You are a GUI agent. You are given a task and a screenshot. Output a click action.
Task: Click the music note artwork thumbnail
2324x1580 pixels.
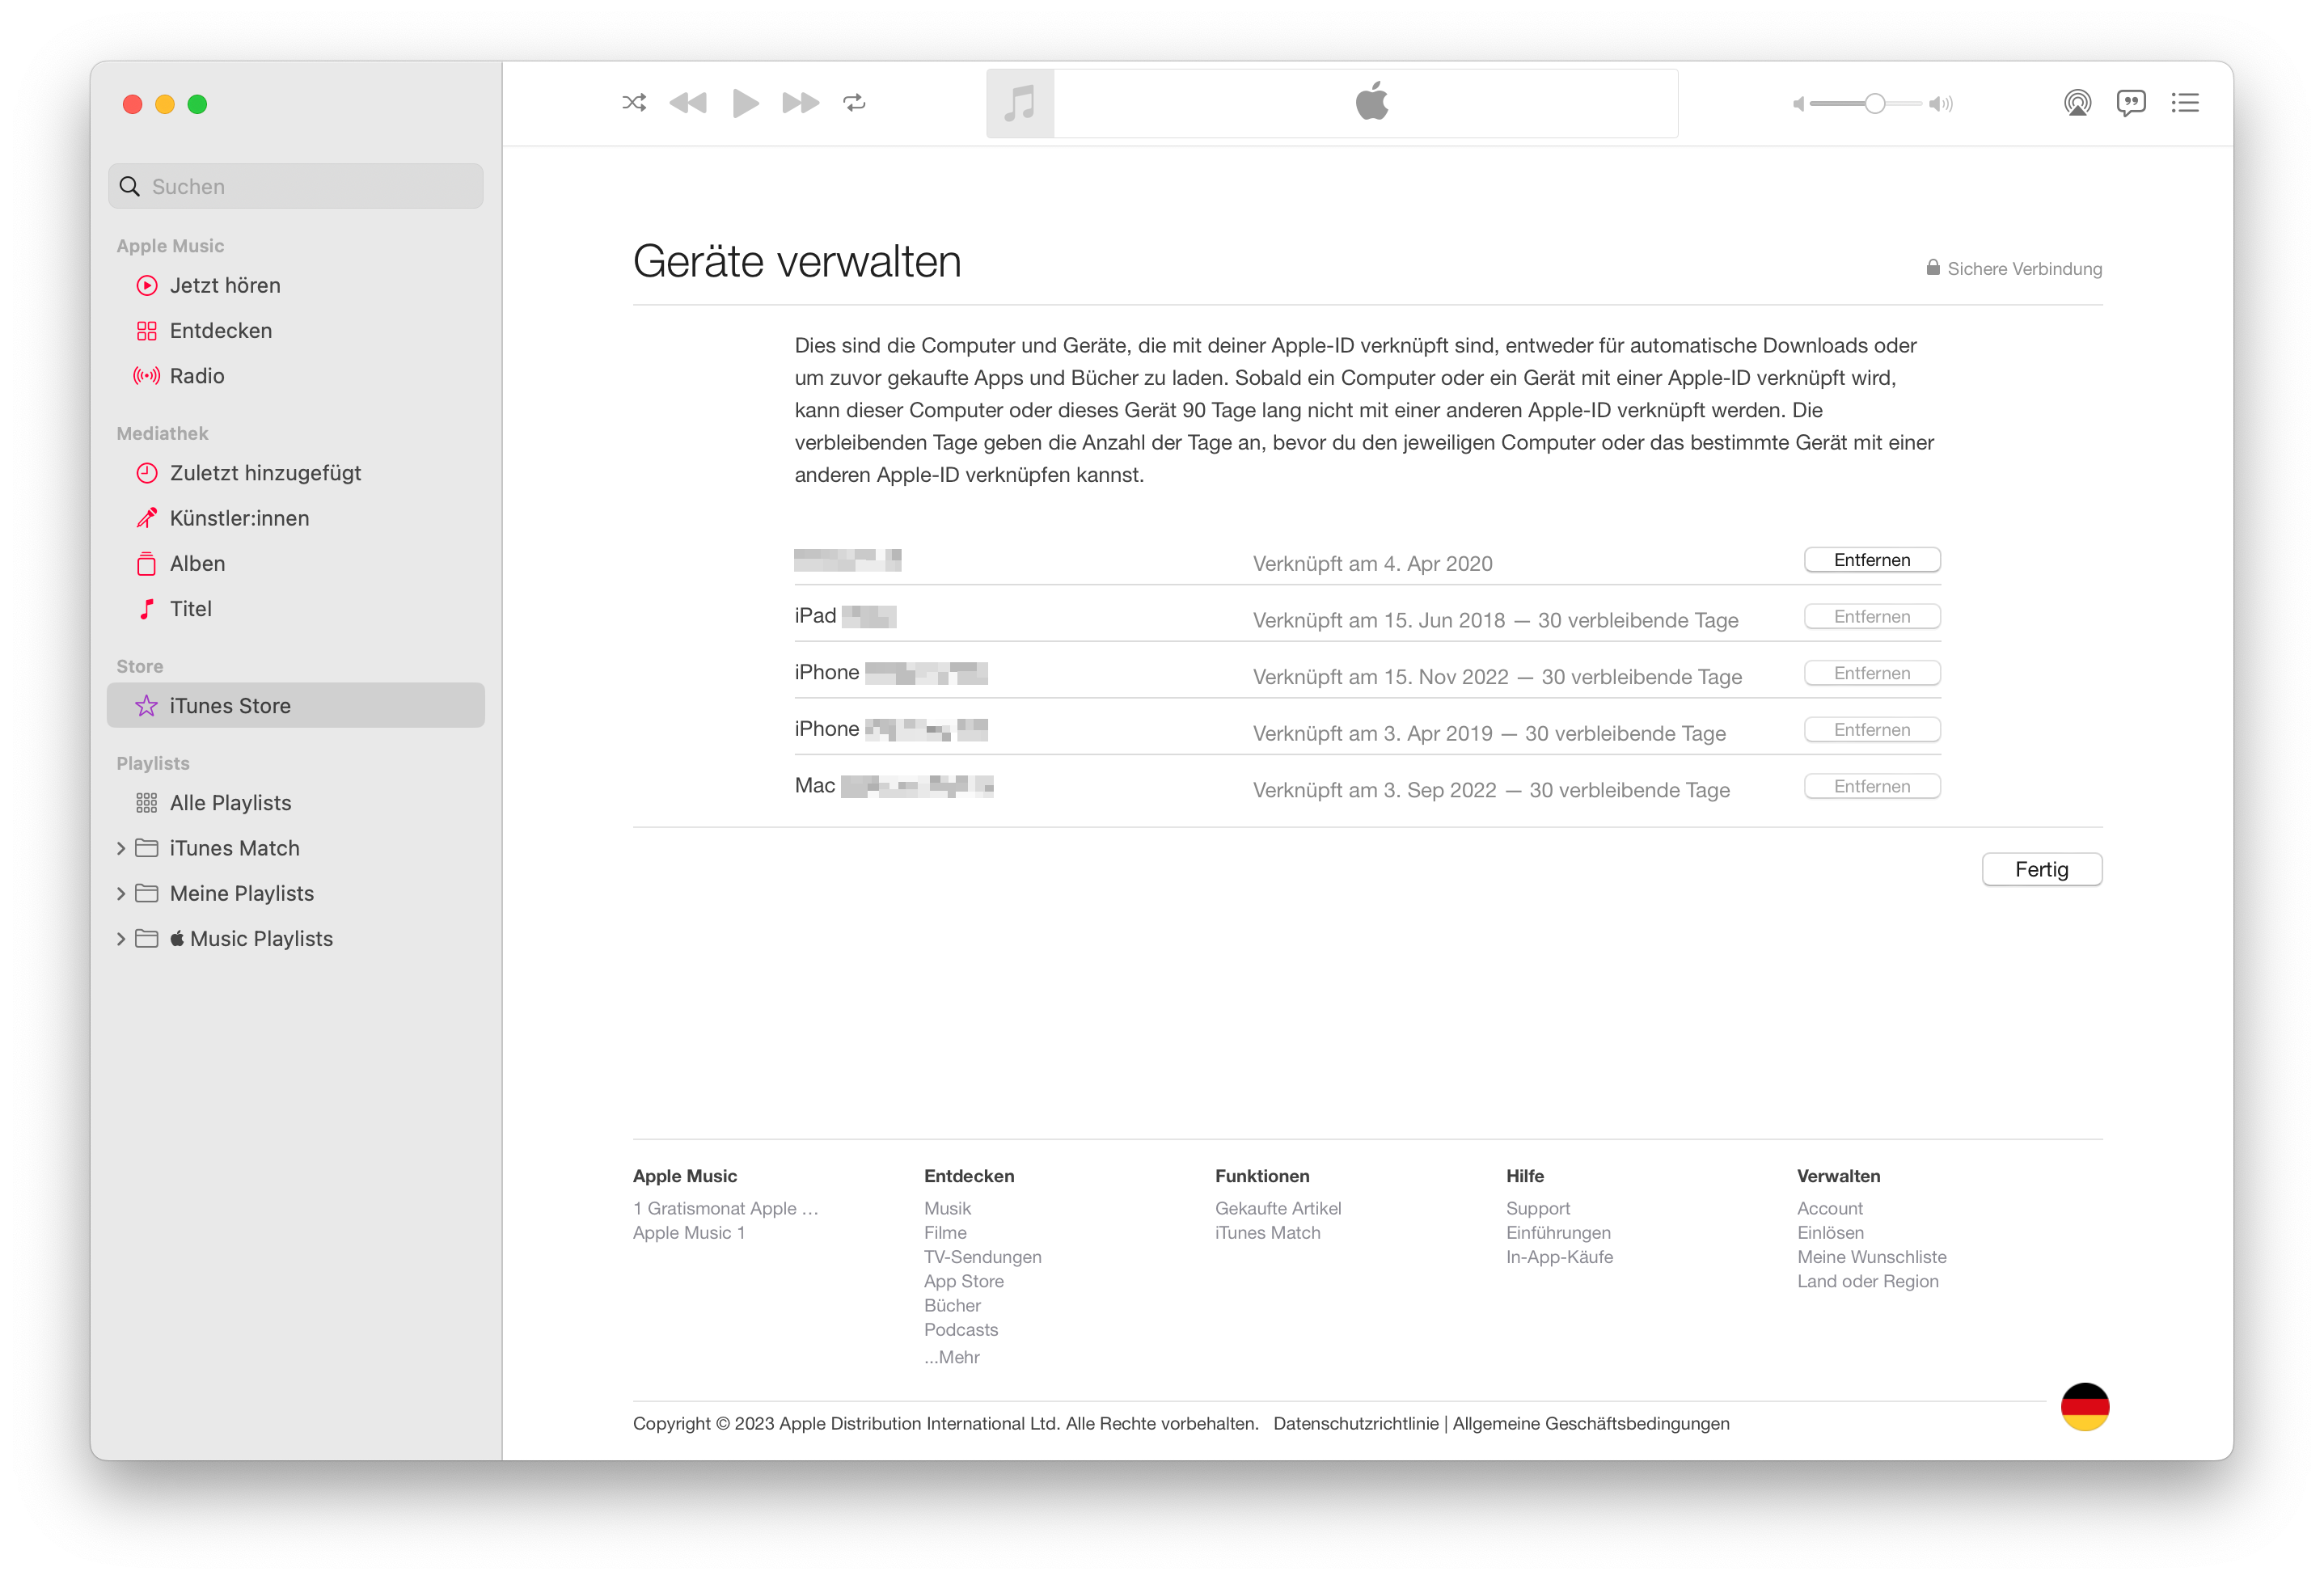(x=1020, y=103)
